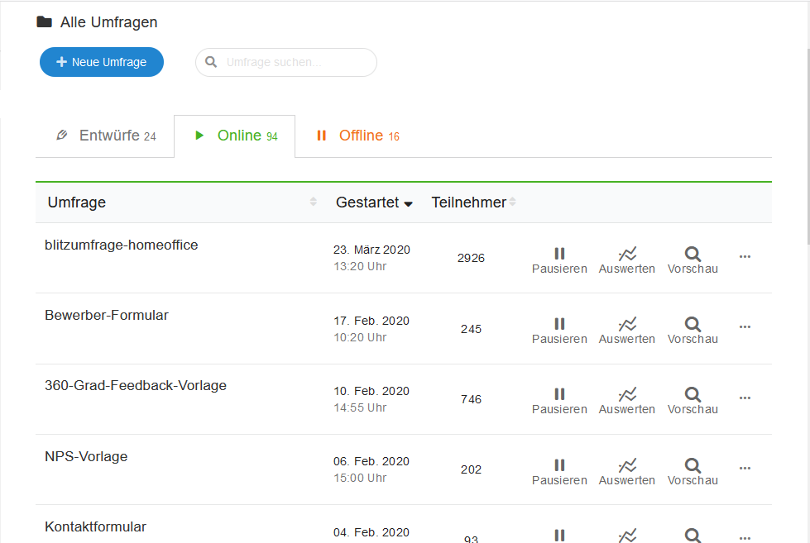Open Auswerten for Bewerber-Formular

click(x=627, y=331)
